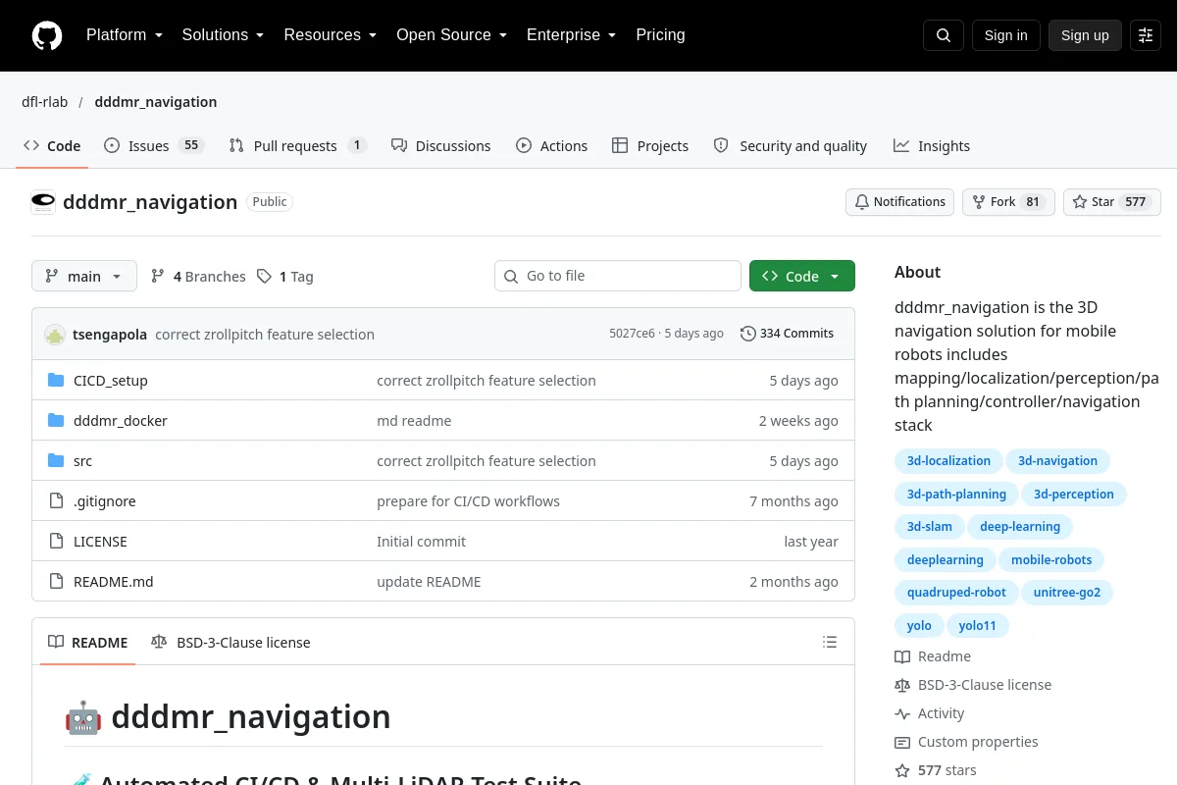Open the main branch selector dropdown
Image resolution: width=1177 pixels, height=785 pixels.
click(84, 277)
